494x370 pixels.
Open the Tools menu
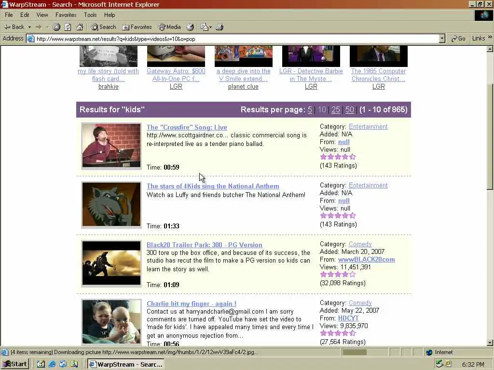(x=90, y=15)
